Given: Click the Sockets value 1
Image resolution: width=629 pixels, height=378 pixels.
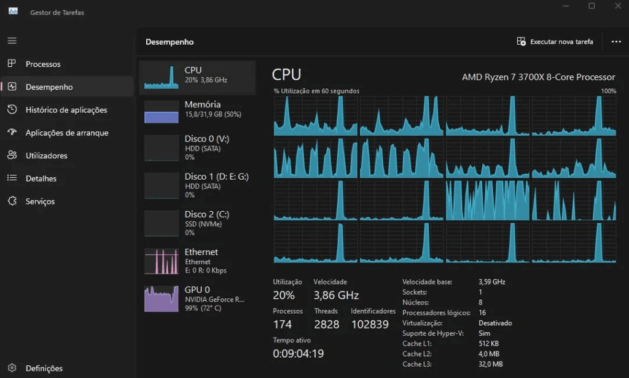Looking at the screenshot, I should pyautogui.click(x=480, y=292).
